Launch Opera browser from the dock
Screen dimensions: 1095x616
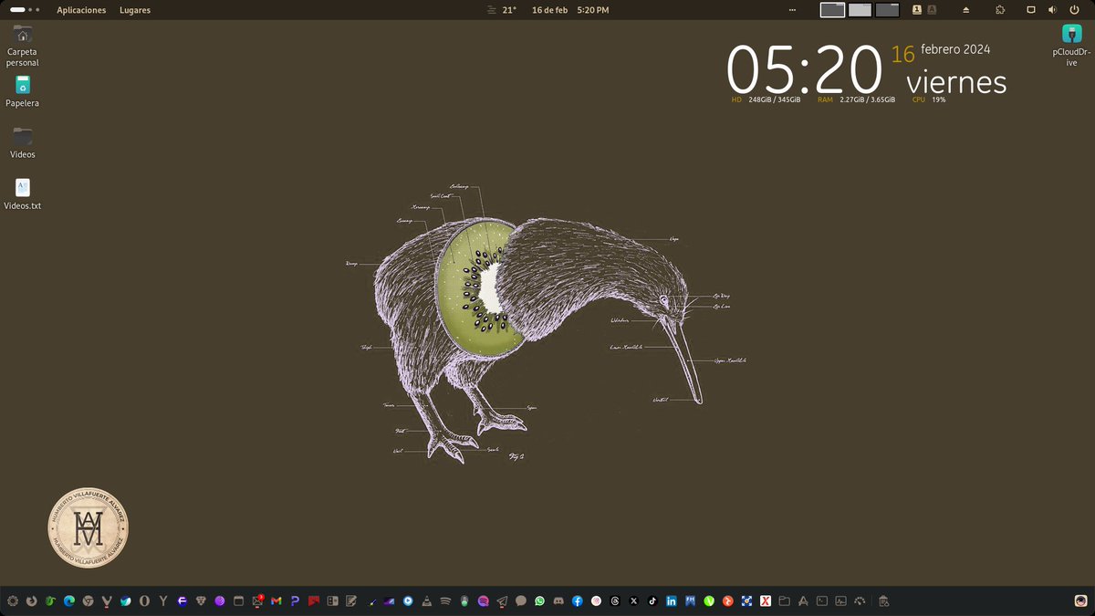(x=144, y=601)
